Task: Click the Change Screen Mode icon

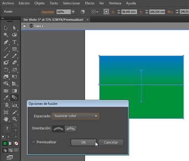Action: click(x=10, y=158)
